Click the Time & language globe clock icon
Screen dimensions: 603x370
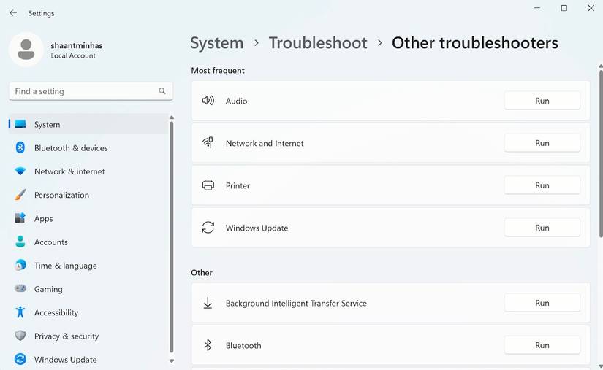(x=20, y=265)
